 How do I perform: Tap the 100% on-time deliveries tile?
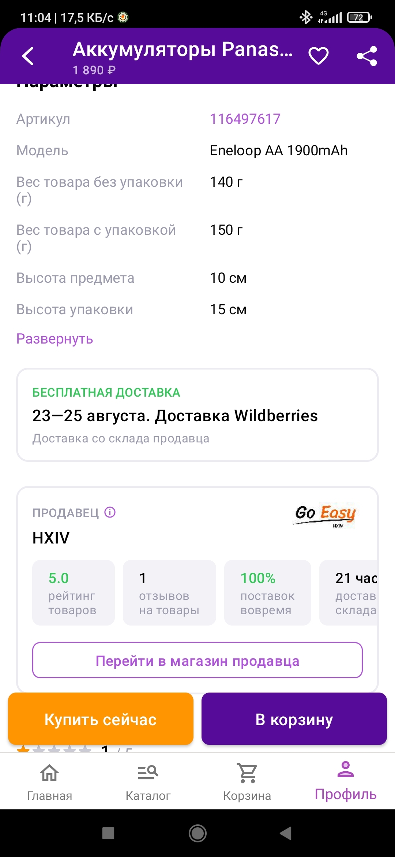coord(267,593)
